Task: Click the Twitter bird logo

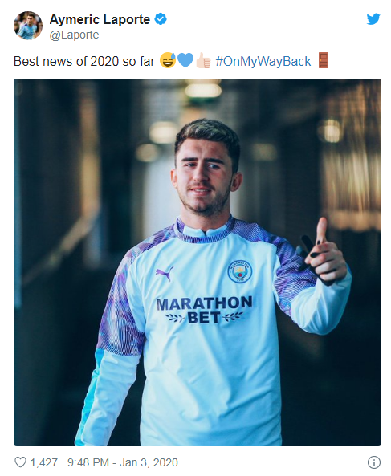Action: [x=373, y=19]
